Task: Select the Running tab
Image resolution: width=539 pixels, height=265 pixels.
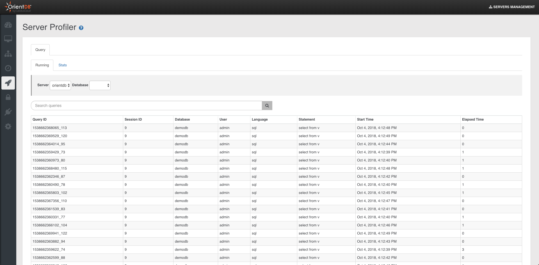Action: (42, 65)
